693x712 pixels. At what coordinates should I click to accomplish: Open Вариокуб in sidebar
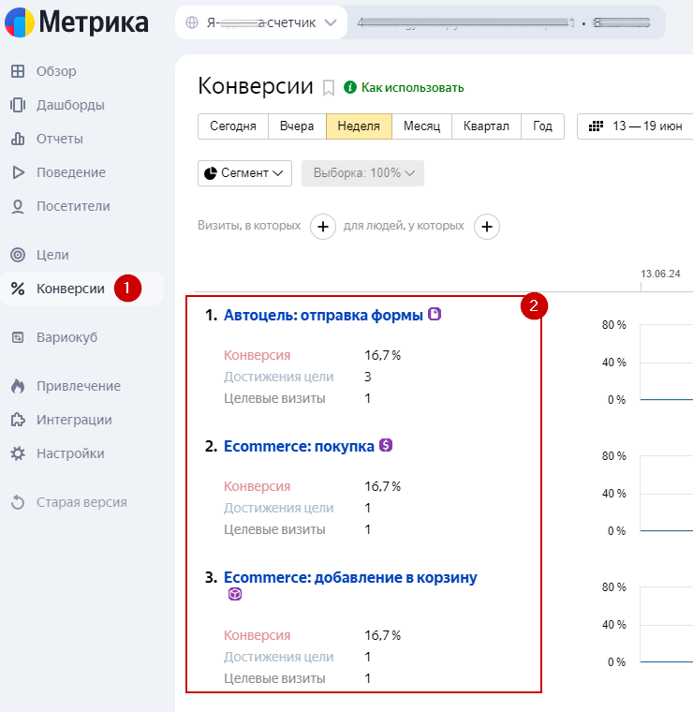[66, 337]
